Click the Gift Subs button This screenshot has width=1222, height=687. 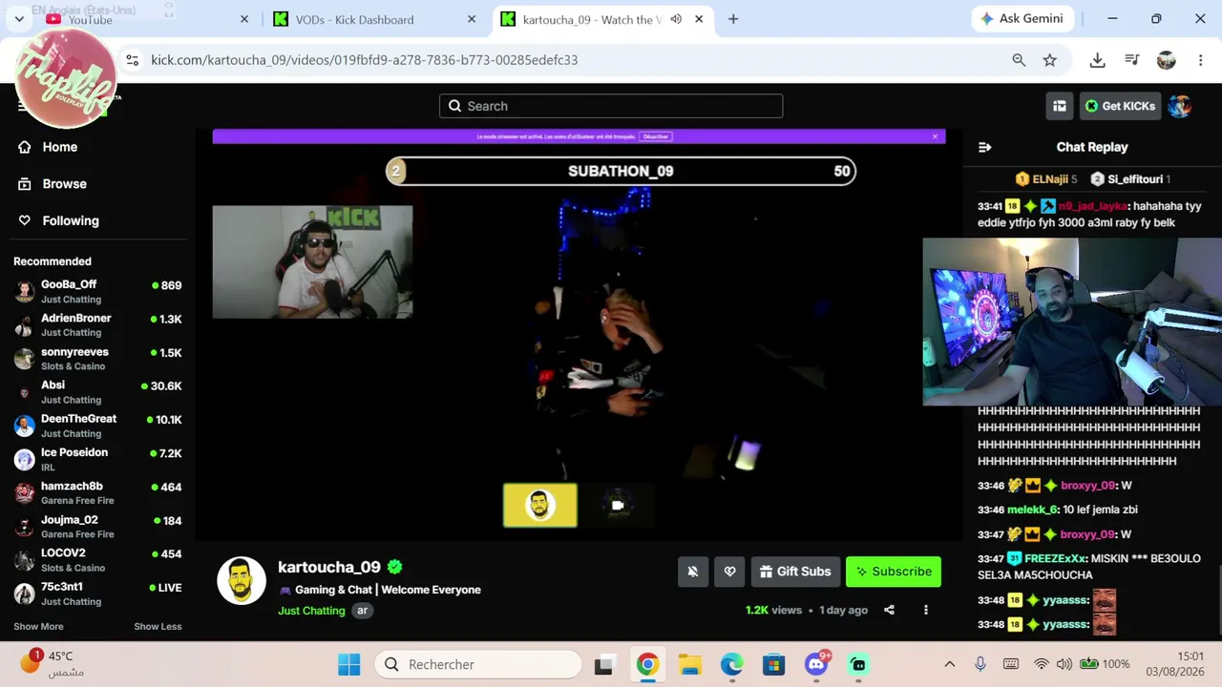pos(795,572)
